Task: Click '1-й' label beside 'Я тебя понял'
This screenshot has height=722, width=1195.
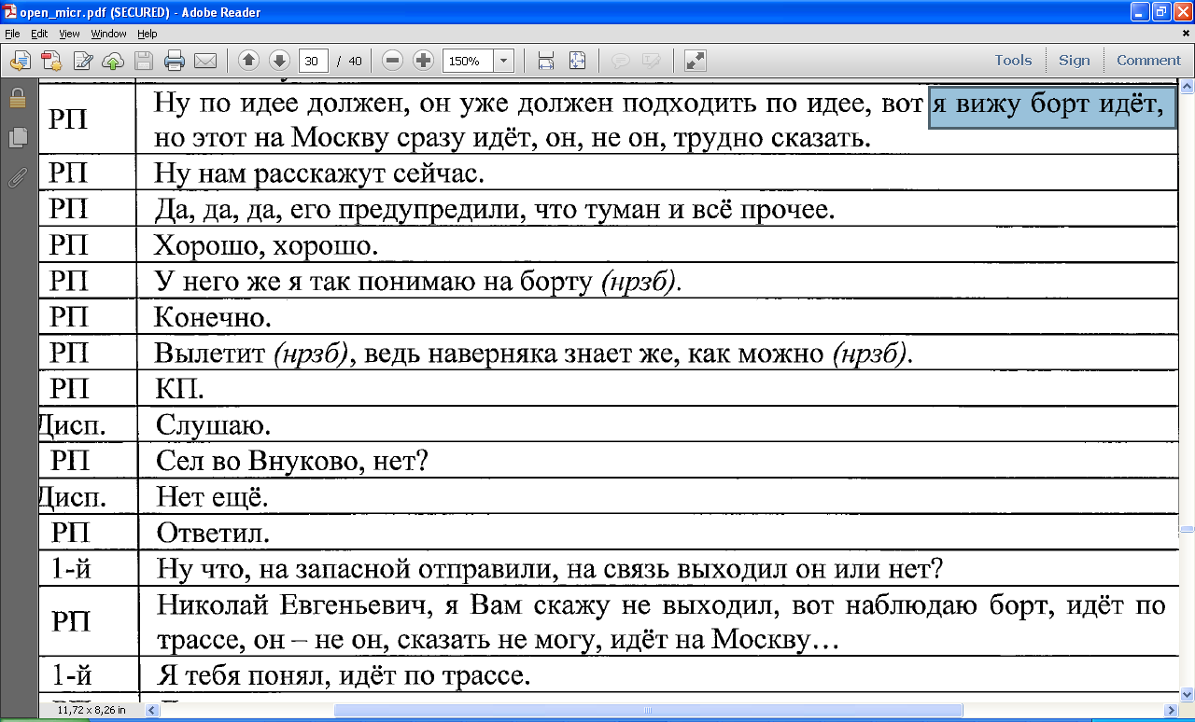Action: point(71,674)
